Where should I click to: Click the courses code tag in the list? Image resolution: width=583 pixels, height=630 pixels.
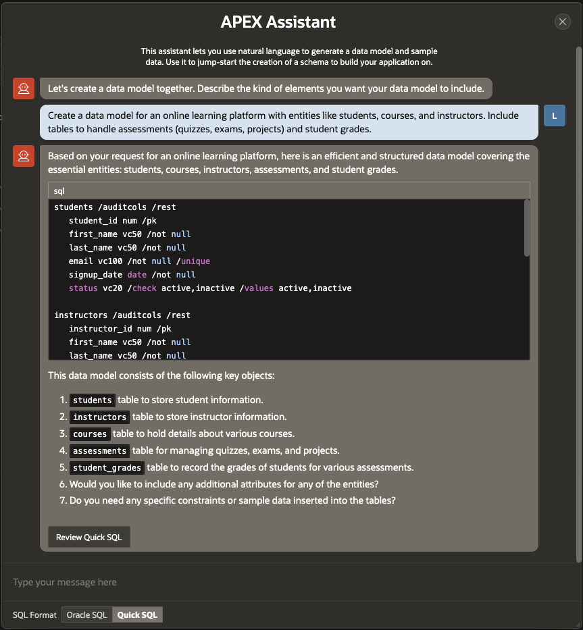pyautogui.click(x=90, y=434)
